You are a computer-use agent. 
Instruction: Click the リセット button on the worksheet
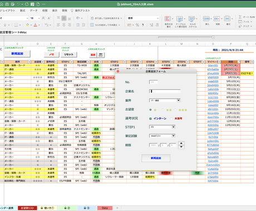click(68, 54)
